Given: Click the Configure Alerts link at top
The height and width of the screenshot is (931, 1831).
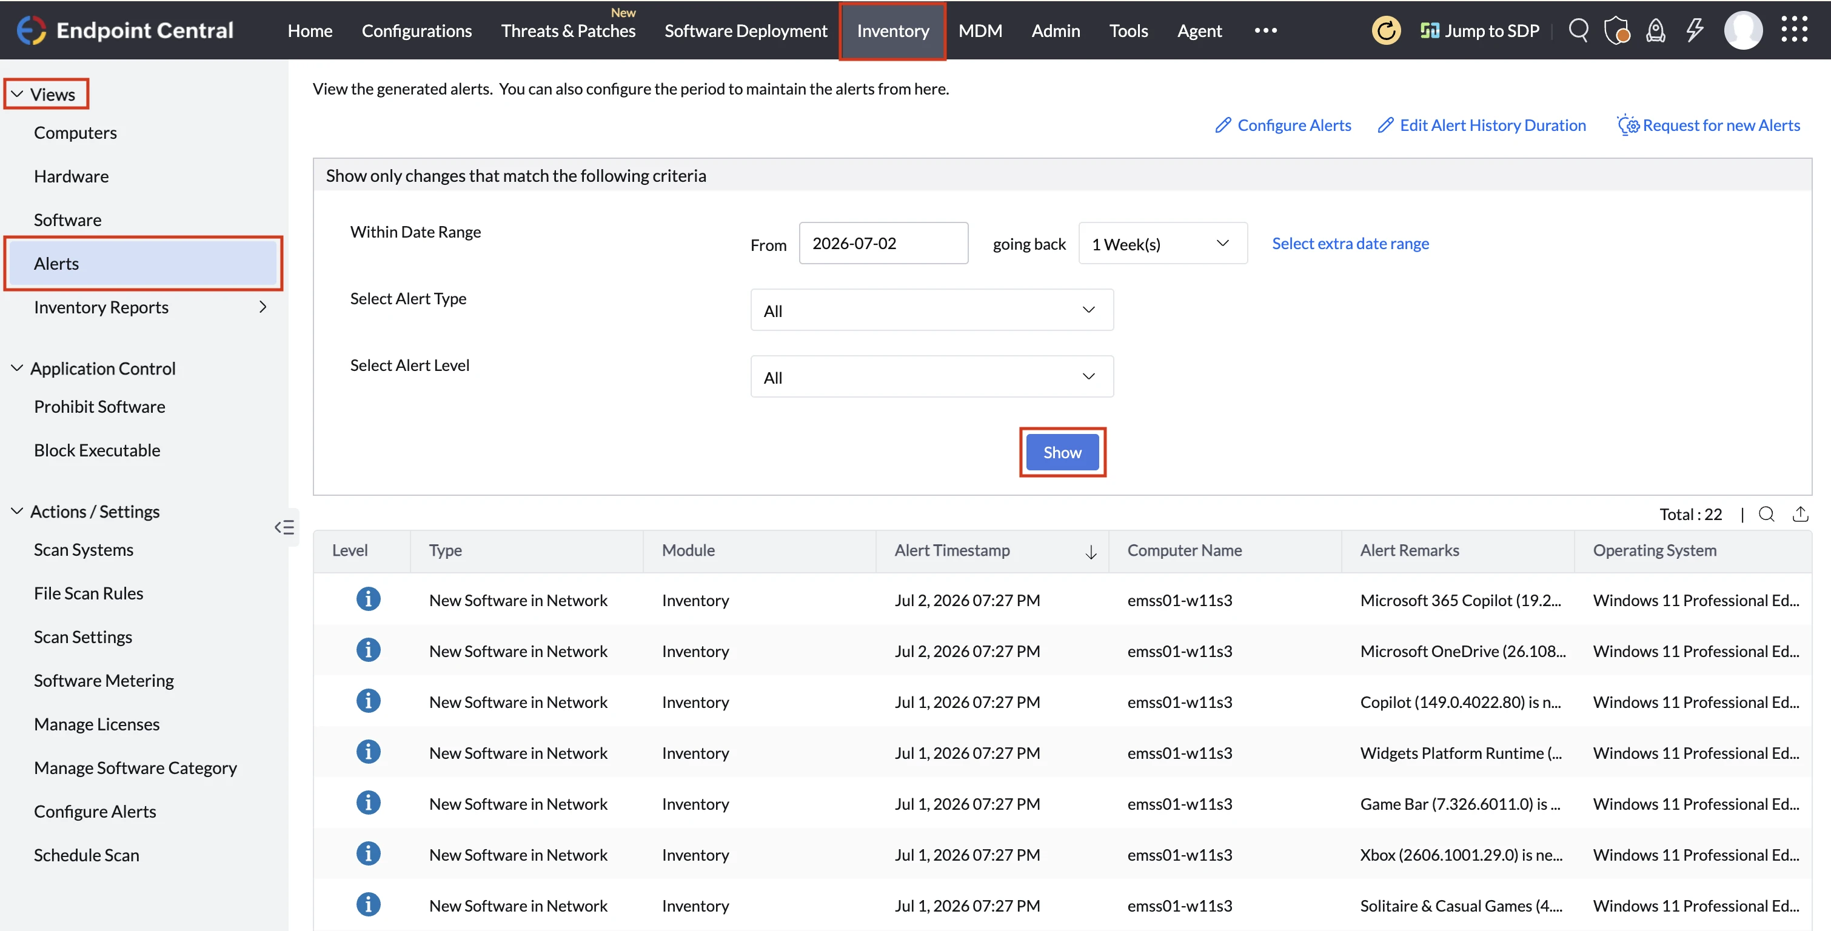Looking at the screenshot, I should (x=1283, y=125).
